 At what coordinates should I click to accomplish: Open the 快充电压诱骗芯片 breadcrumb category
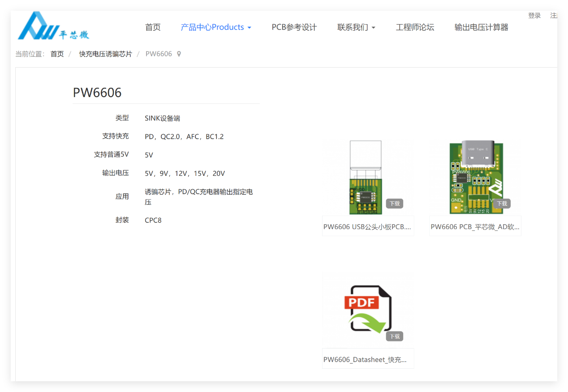tap(105, 53)
